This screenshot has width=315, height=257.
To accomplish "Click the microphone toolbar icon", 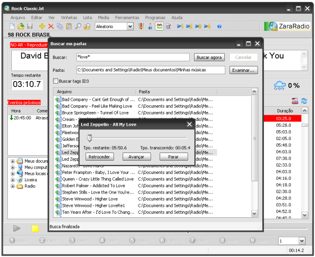I will (x=150, y=26).
